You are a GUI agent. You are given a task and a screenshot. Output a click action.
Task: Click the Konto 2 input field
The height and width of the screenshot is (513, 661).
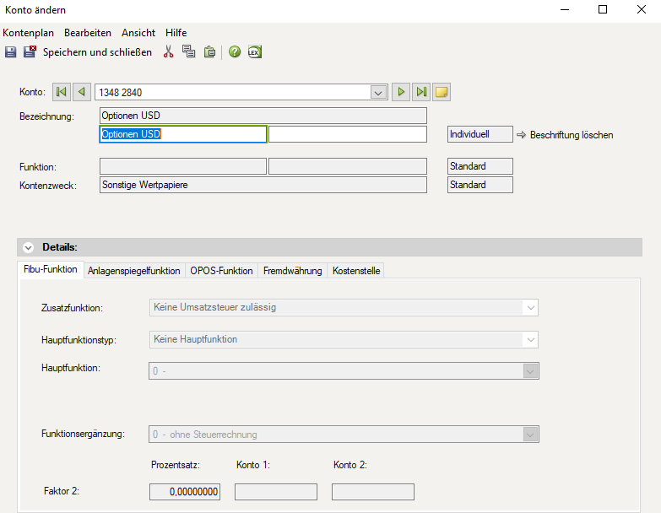click(x=372, y=492)
